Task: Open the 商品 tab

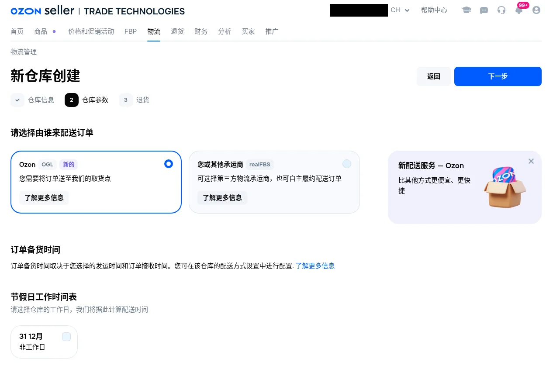Action: (41, 31)
